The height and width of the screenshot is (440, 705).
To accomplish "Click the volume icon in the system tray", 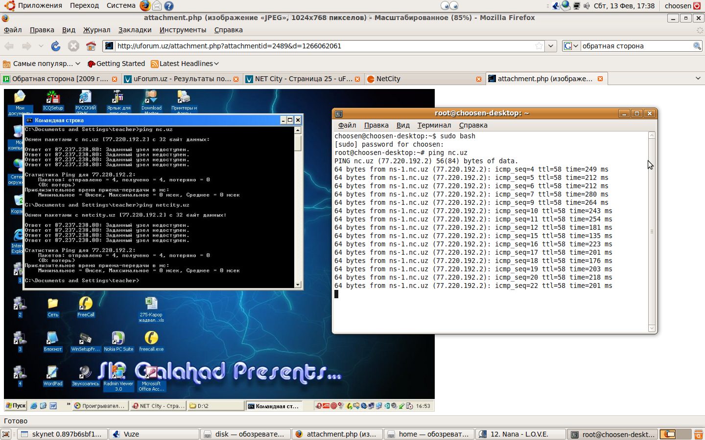I will [587, 6].
